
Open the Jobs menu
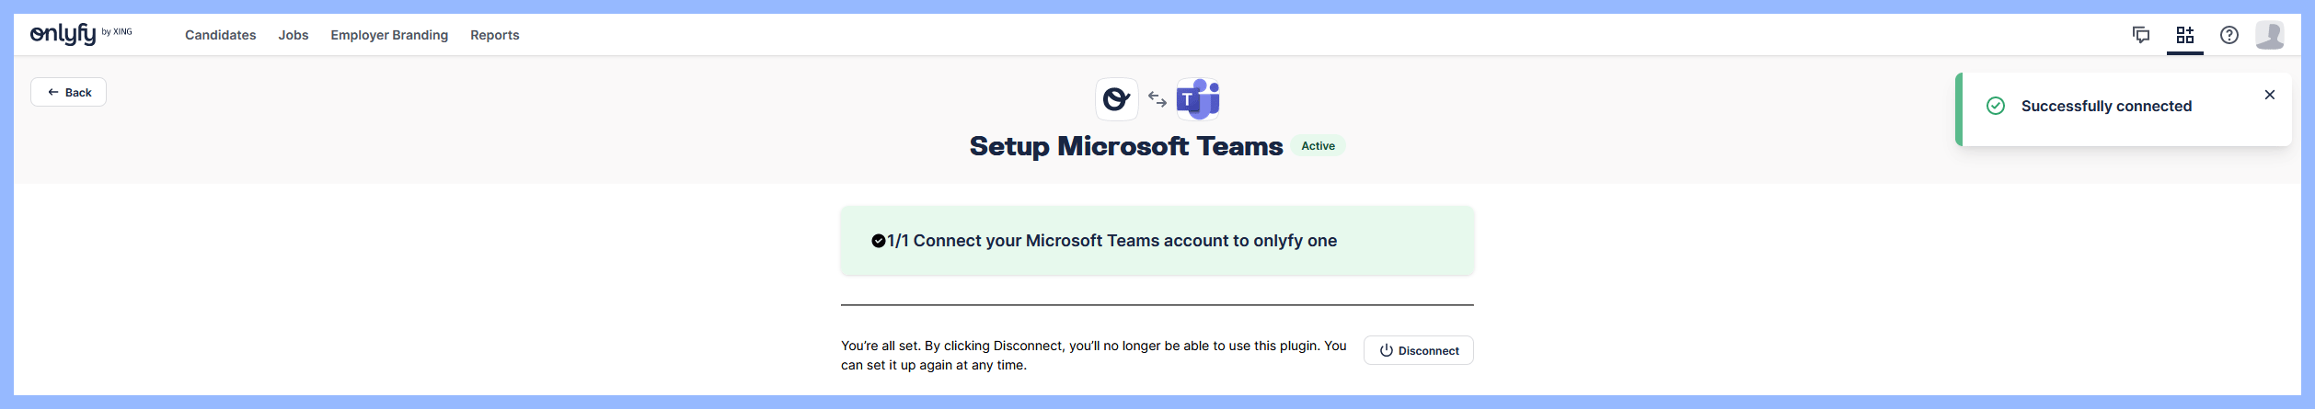coord(293,35)
